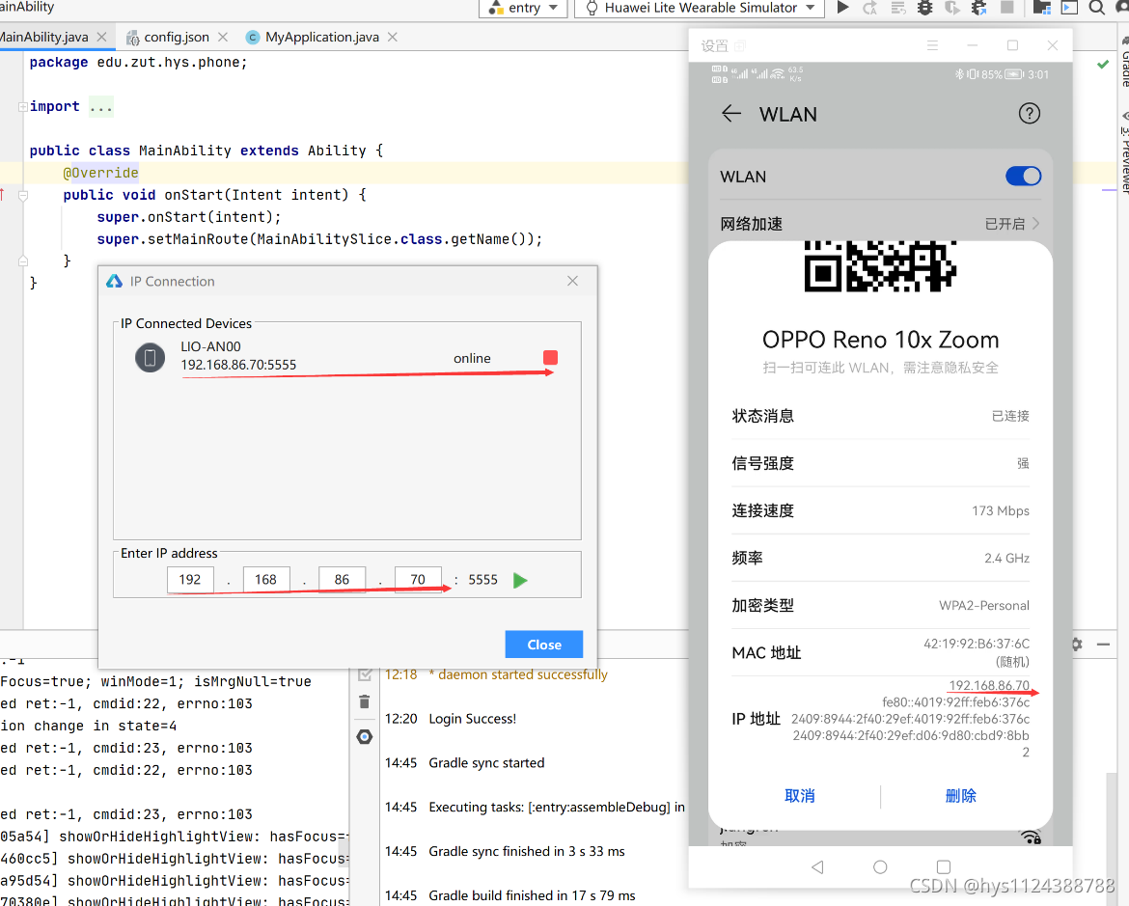Run the app with the green Run button

(x=842, y=7)
